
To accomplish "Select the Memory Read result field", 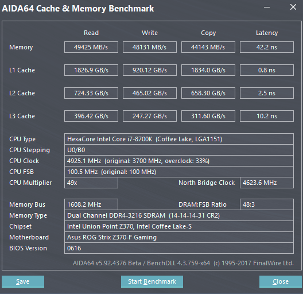I will [x=91, y=47].
